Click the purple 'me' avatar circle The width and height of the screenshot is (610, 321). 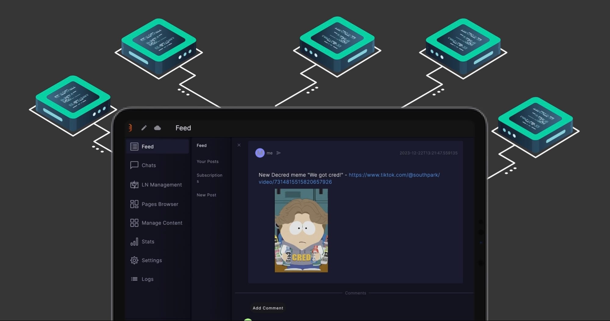(260, 153)
